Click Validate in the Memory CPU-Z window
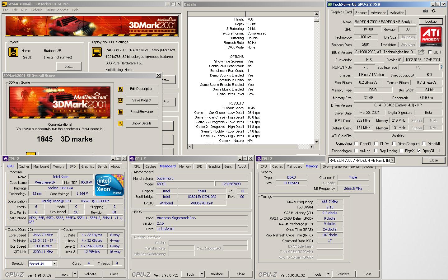 [x=343, y=274]
